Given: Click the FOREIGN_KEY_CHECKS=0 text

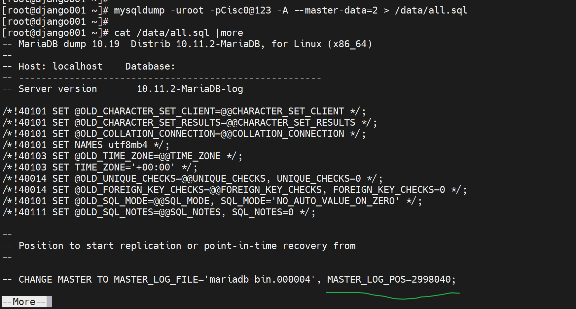Looking at the screenshot, I should click(x=389, y=190).
